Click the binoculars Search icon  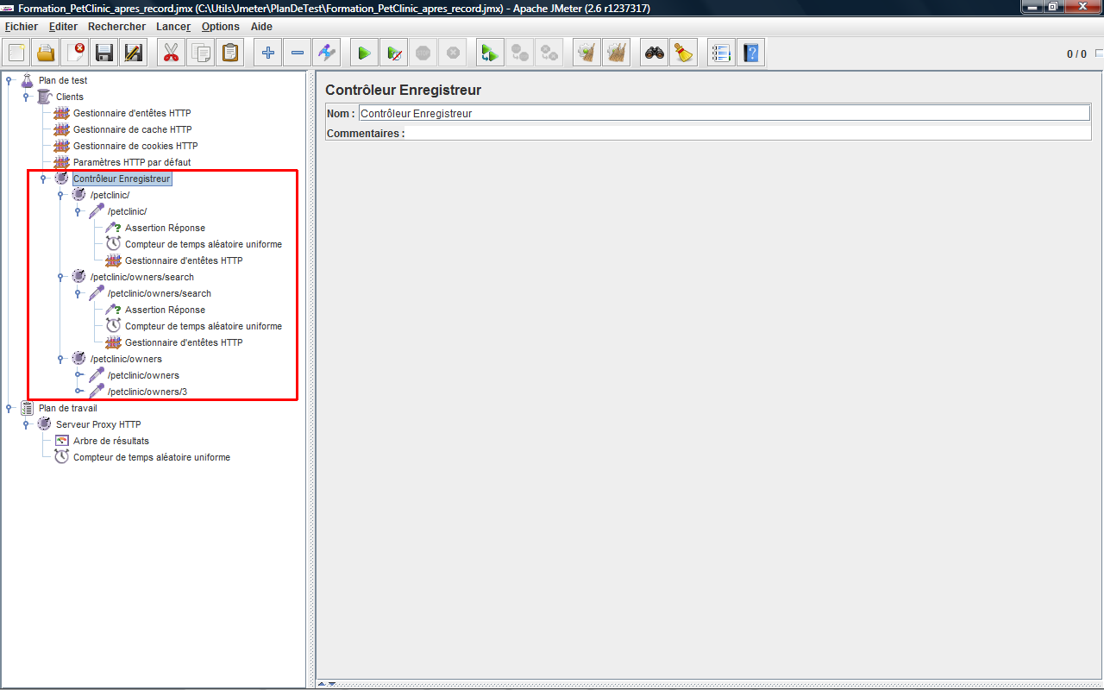[x=655, y=53]
